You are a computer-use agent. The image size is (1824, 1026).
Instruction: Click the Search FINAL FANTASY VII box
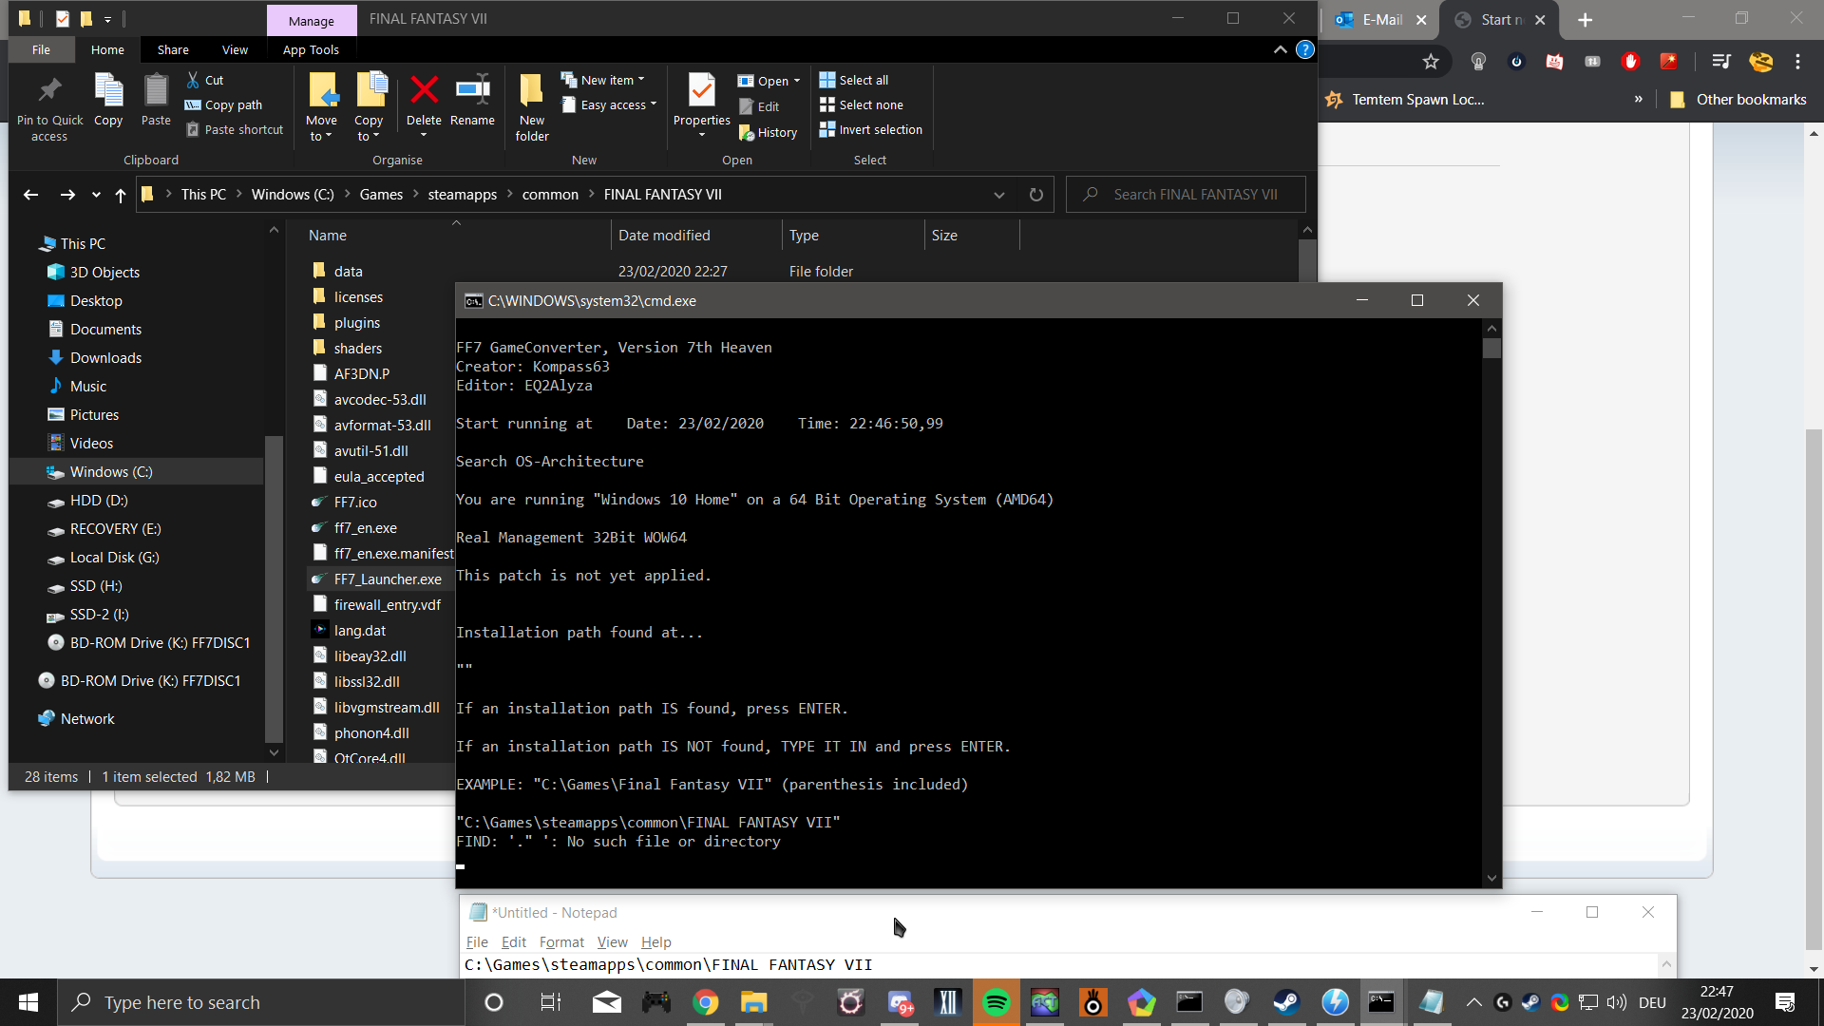[1186, 195]
